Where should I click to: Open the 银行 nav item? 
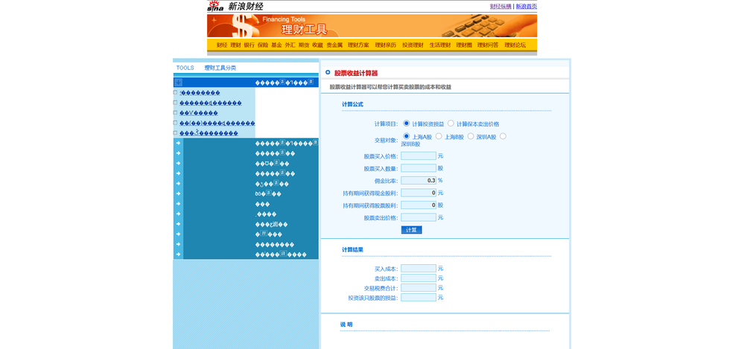pos(249,45)
